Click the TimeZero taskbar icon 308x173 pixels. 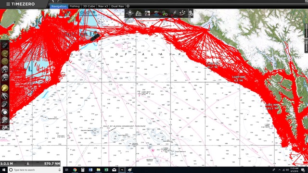point(122,170)
